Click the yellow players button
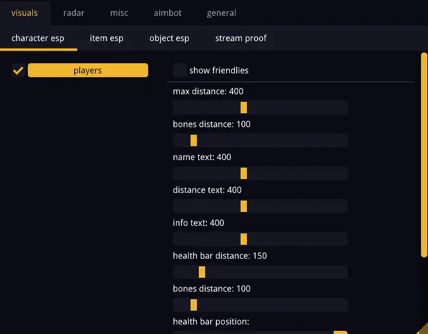The height and width of the screenshot is (334, 428). tap(88, 70)
